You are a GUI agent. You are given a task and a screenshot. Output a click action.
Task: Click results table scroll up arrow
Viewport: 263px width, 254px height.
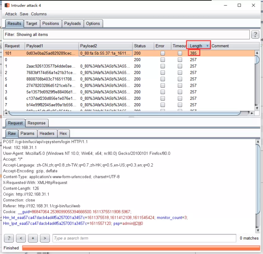(257, 53)
